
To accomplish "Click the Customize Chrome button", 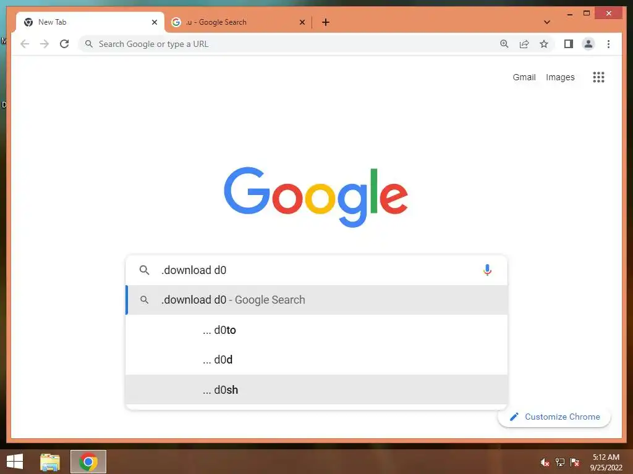I will coord(554,417).
